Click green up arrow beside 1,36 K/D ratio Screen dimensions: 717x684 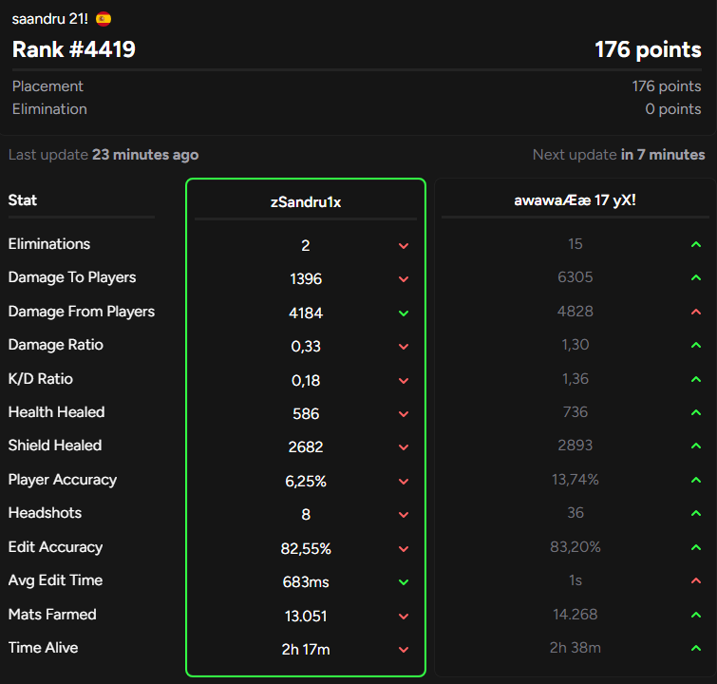(x=696, y=379)
